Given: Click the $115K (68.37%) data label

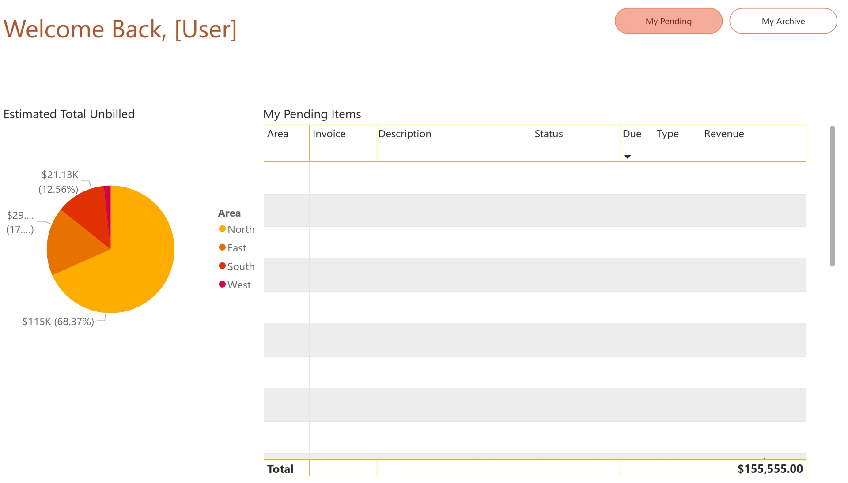Looking at the screenshot, I should pos(58,322).
